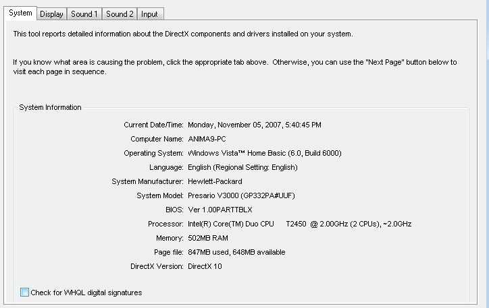Click the Current Date/Time value

click(x=255, y=125)
